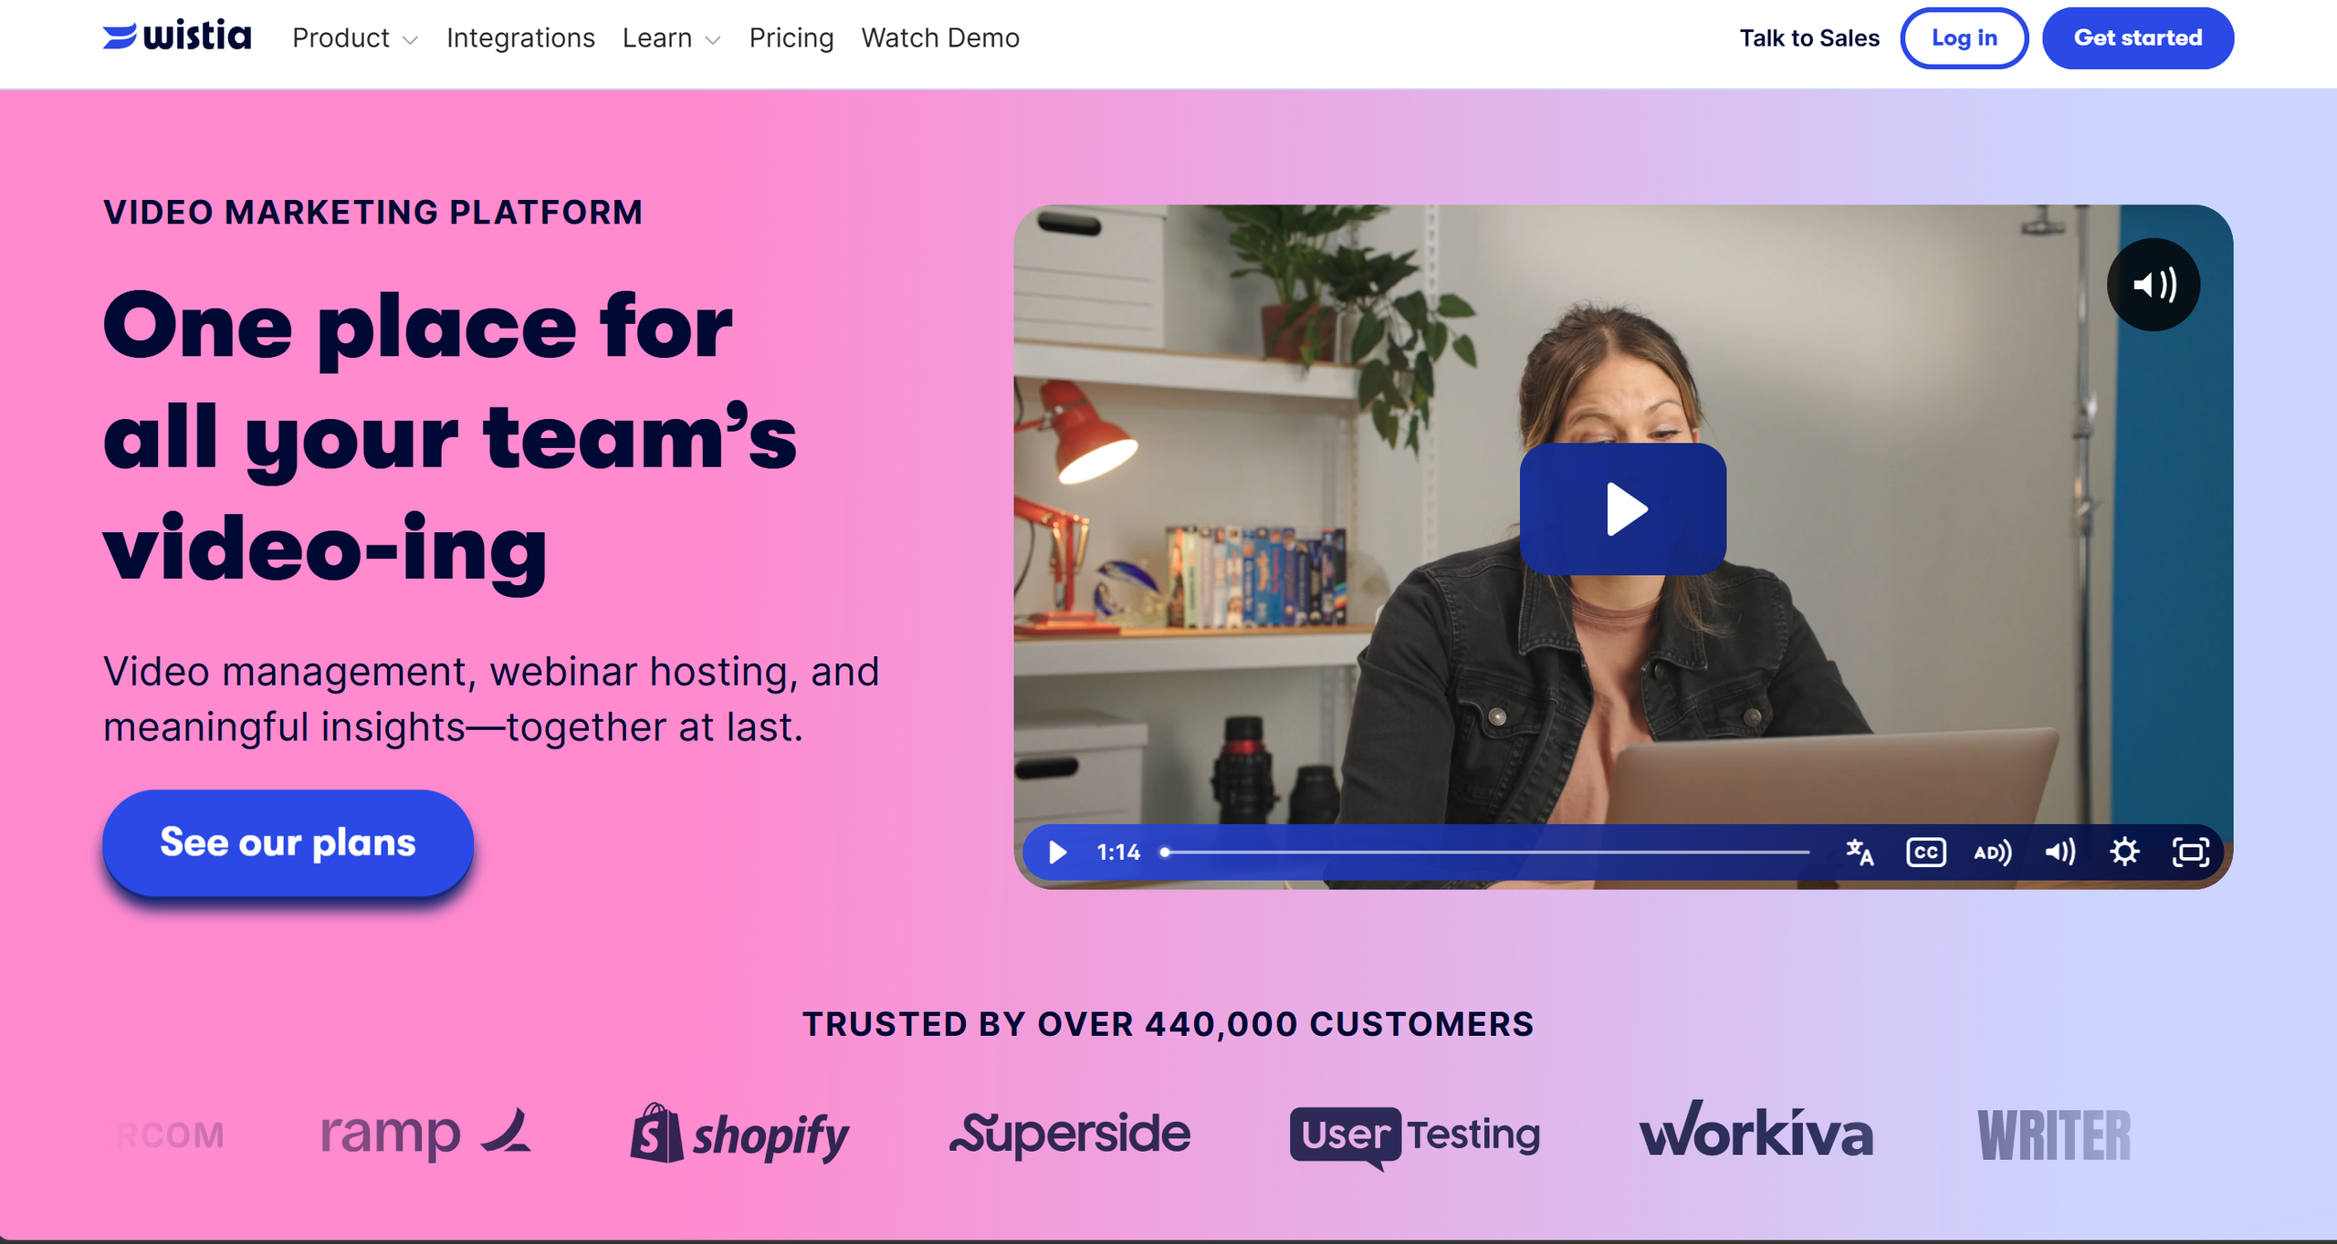Image resolution: width=2337 pixels, height=1244 pixels.
Task: Open fullscreen with the fullscreen icon
Action: point(2191,852)
